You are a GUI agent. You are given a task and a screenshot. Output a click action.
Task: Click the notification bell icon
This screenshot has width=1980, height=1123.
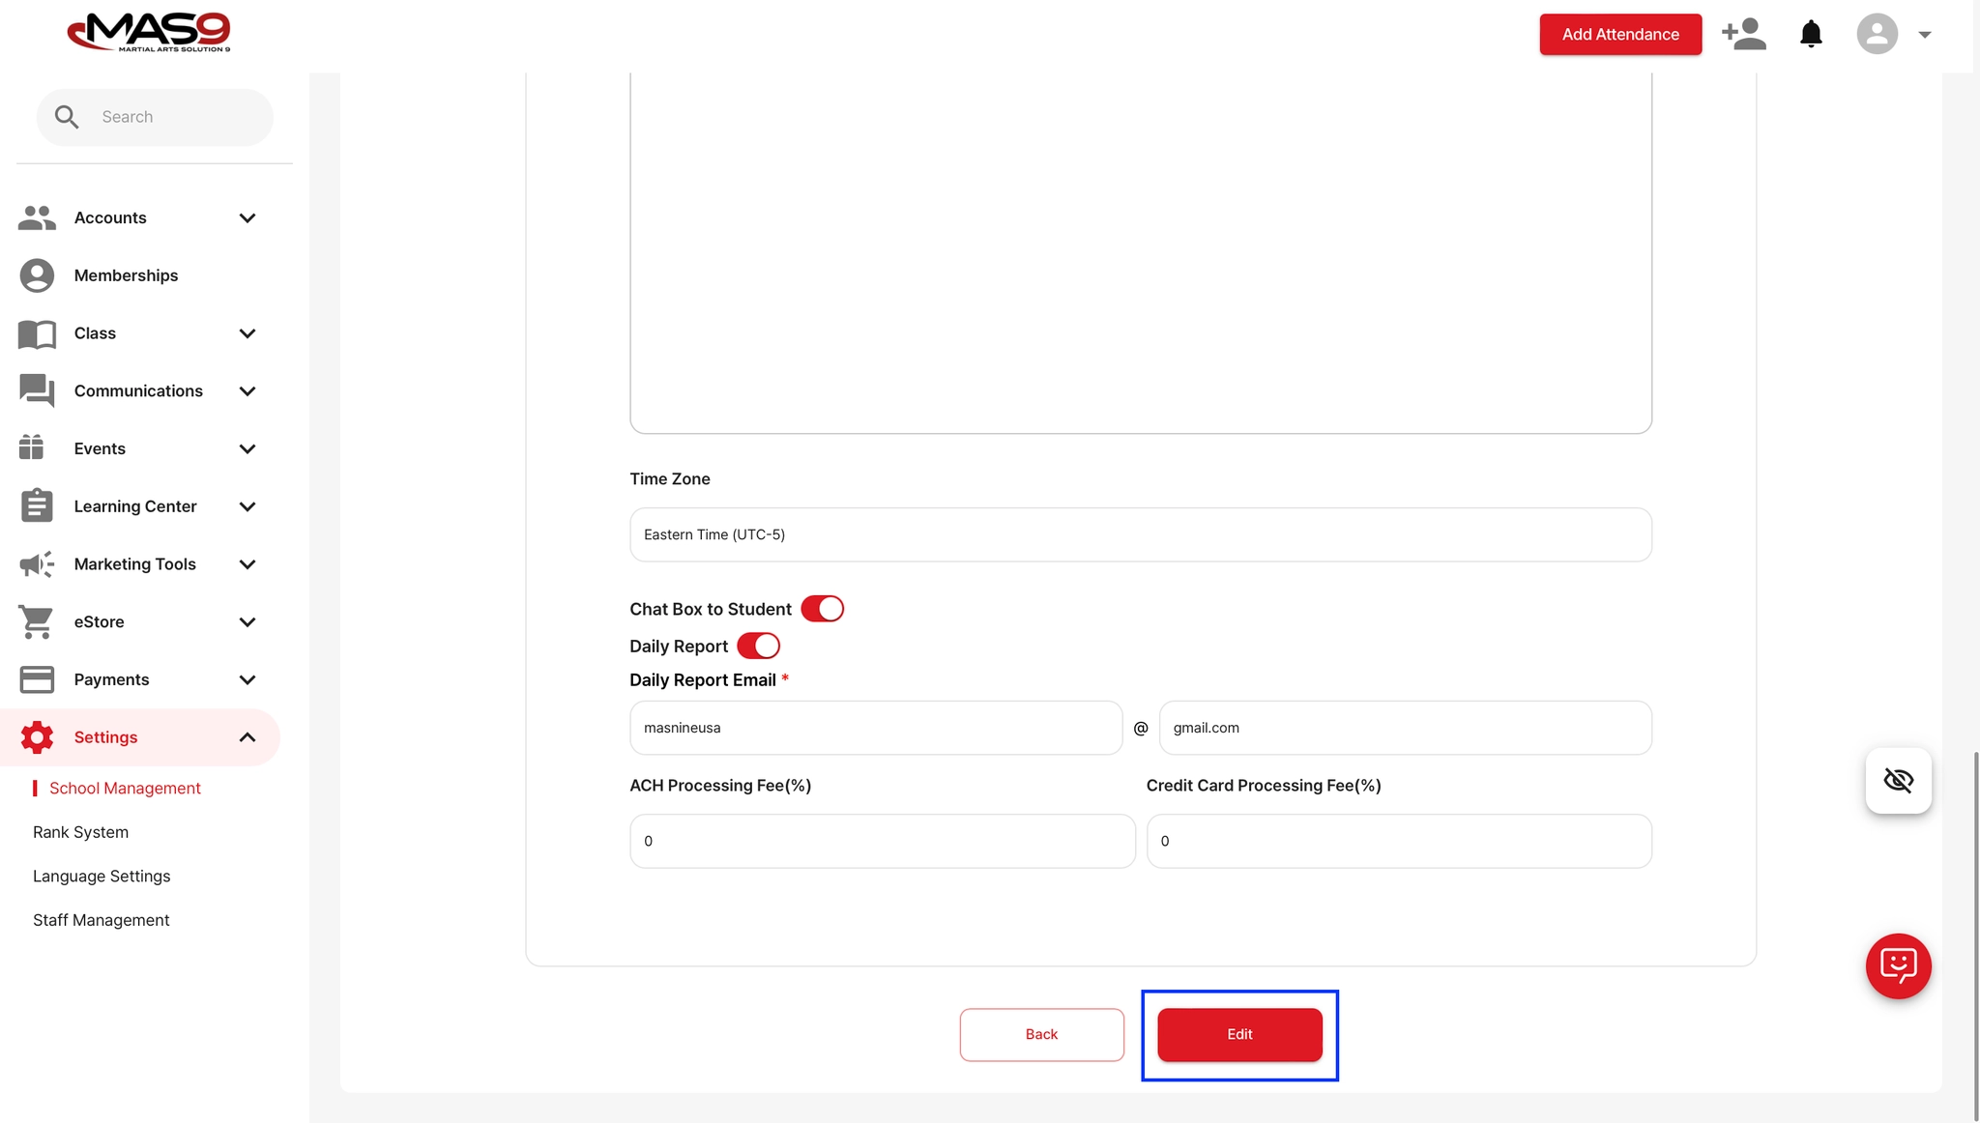click(x=1811, y=34)
